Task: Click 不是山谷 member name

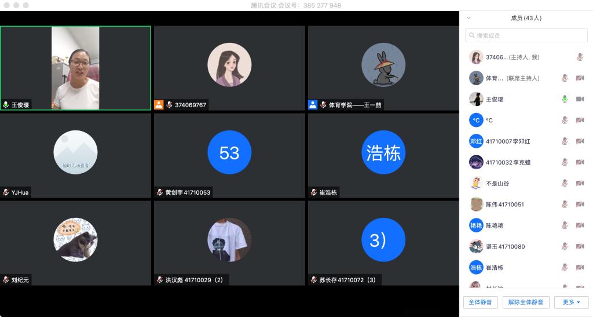Action: tap(497, 183)
